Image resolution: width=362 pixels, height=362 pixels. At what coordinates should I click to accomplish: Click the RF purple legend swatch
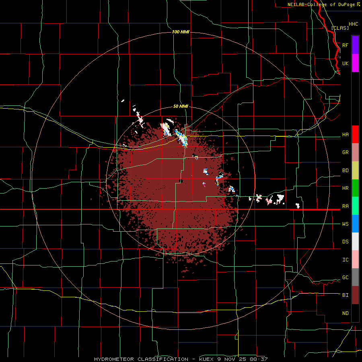pos(355,45)
